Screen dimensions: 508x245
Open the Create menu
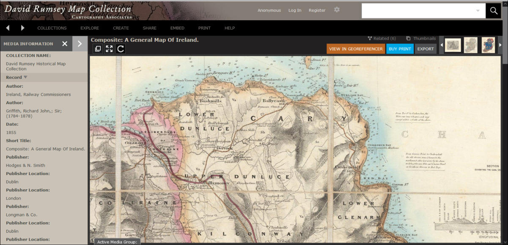121,28
